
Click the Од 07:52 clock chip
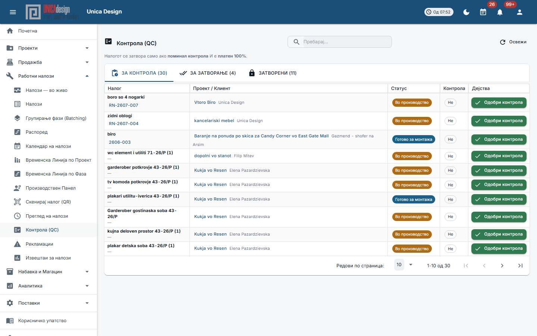(x=439, y=12)
